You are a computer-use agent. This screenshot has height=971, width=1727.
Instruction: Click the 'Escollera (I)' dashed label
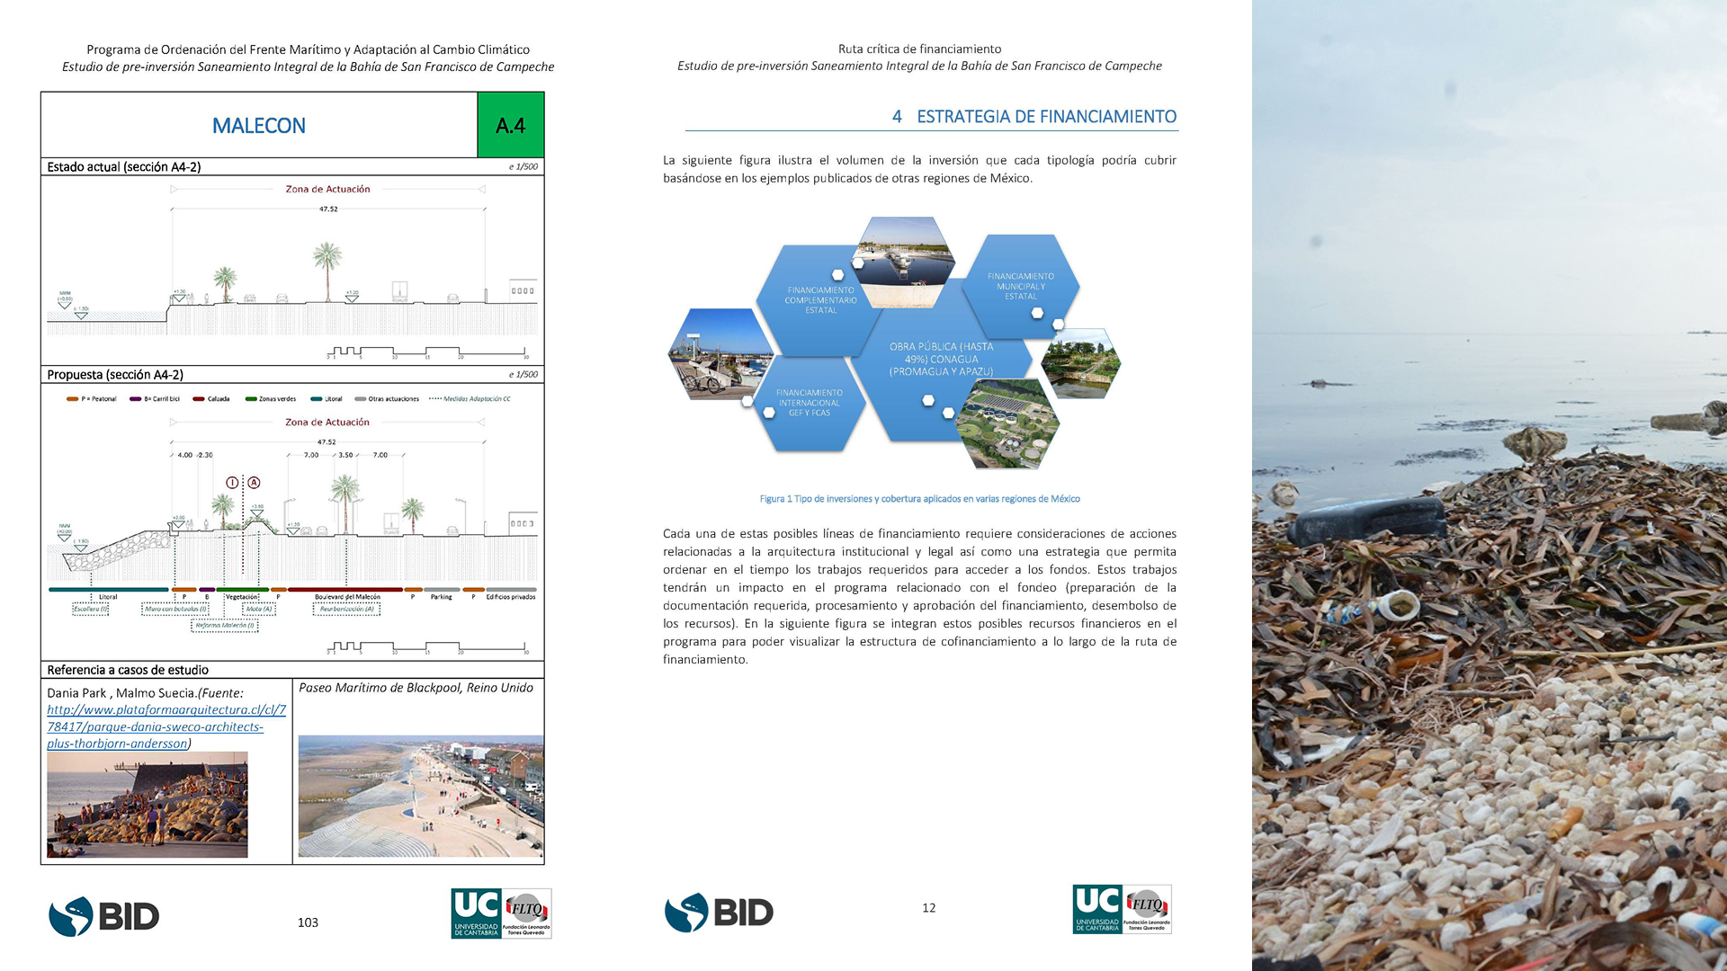90,609
